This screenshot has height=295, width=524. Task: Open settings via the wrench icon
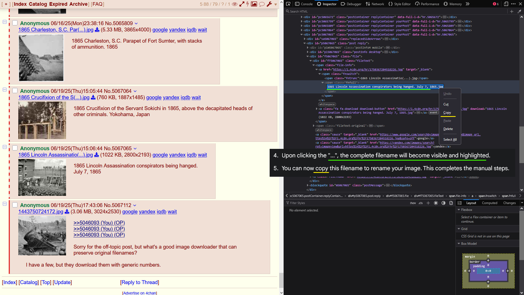269,4
